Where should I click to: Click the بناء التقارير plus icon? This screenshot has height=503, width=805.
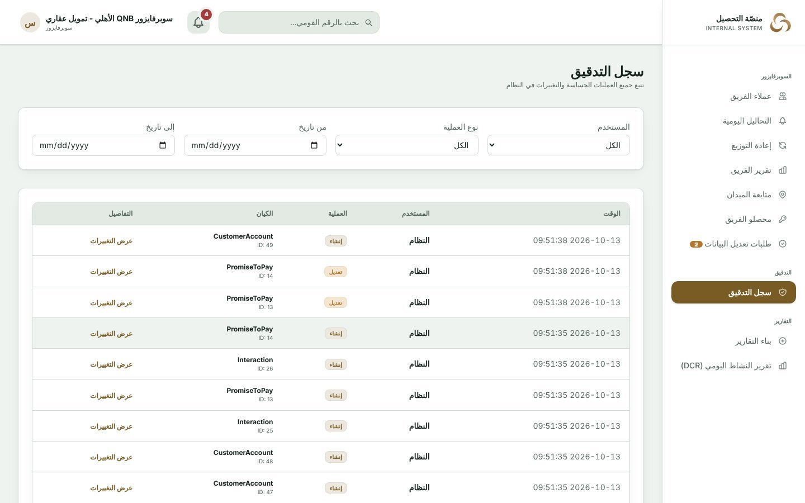click(783, 341)
